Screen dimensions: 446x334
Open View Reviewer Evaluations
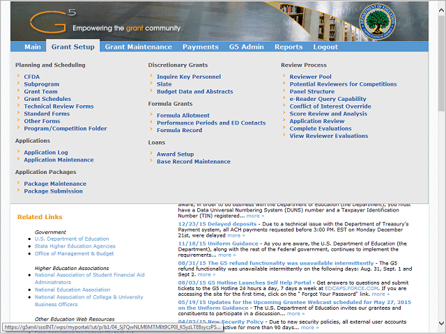click(329, 136)
